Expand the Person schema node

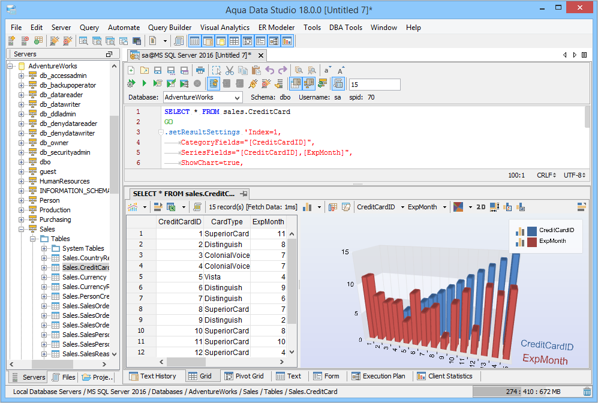22,200
